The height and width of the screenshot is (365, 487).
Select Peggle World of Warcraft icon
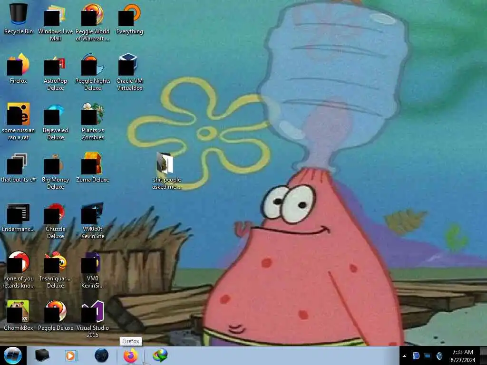93,23
